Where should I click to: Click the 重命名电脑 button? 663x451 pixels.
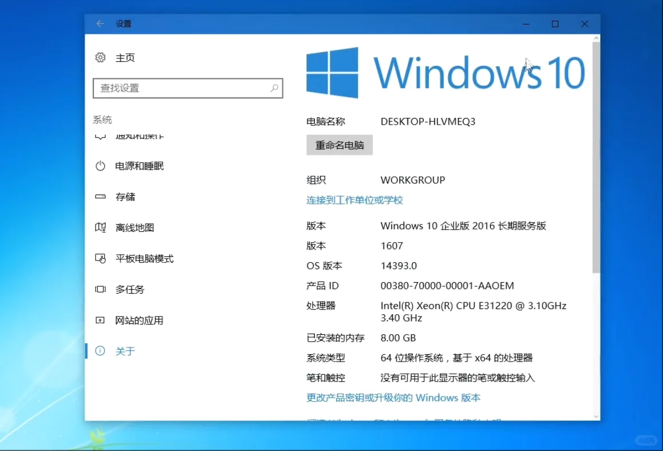click(x=339, y=145)
